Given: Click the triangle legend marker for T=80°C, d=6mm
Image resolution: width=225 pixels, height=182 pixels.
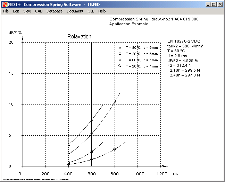Looking at the screenshot, I should coord(120,47).
